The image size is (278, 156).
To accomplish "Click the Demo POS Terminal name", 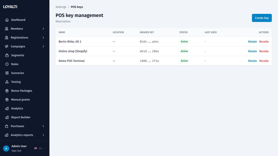I will 72,61.
